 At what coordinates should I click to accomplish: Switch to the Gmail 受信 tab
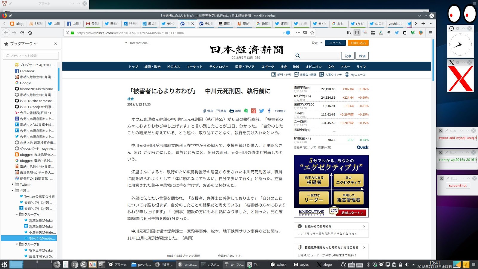[x=92, y=24]
